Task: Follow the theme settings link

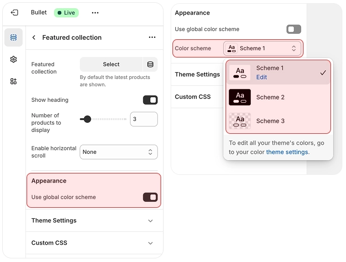Action: [287, 152]
